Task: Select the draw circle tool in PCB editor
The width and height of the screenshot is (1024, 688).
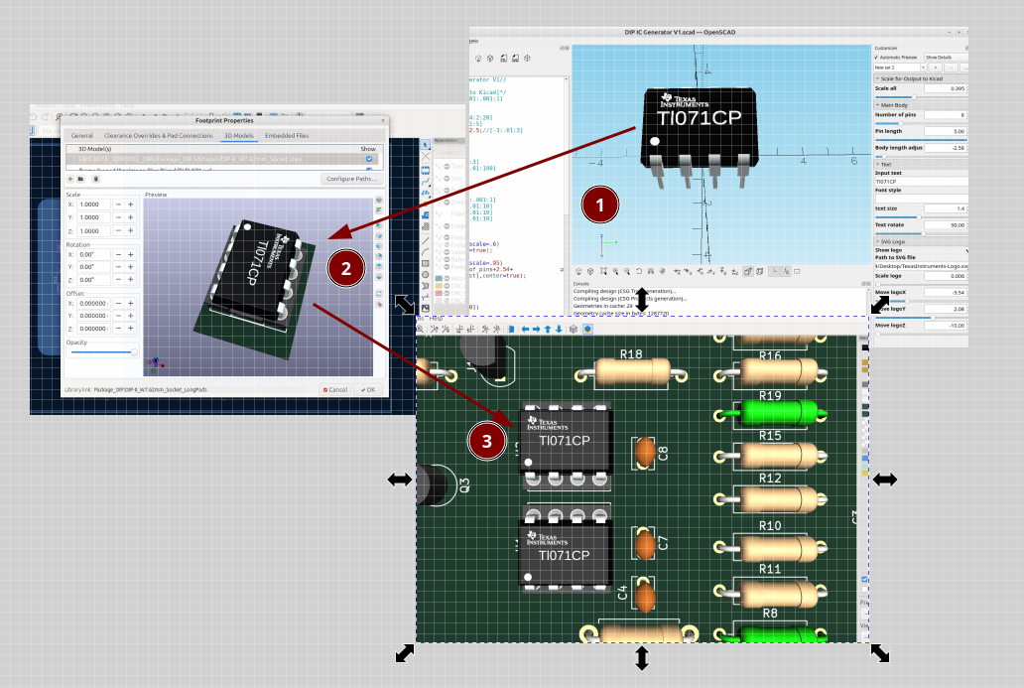Action: pos(425,274)
